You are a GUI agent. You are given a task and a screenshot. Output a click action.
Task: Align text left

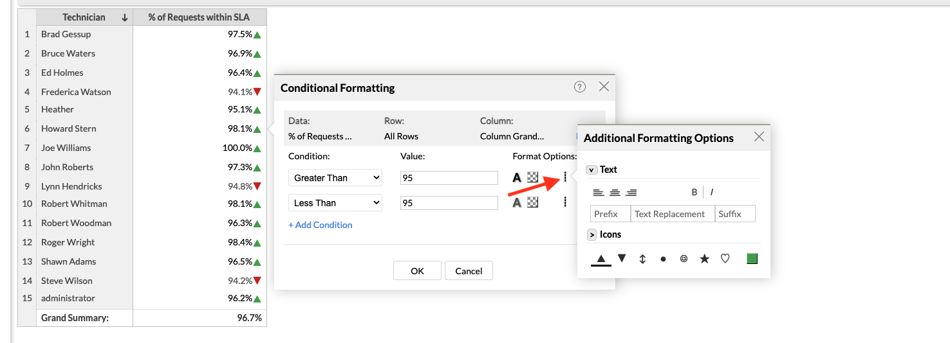point(599,192)
